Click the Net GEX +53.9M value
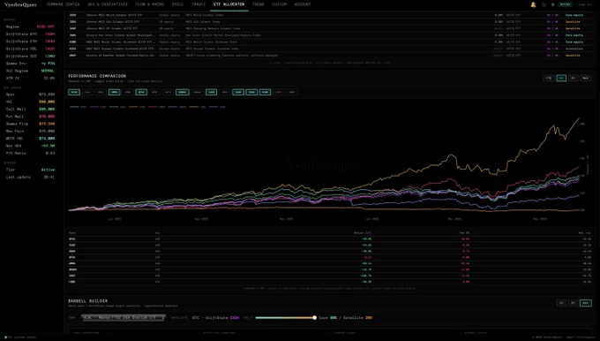This screenshot has width=600, height=341. pos(48,146)
